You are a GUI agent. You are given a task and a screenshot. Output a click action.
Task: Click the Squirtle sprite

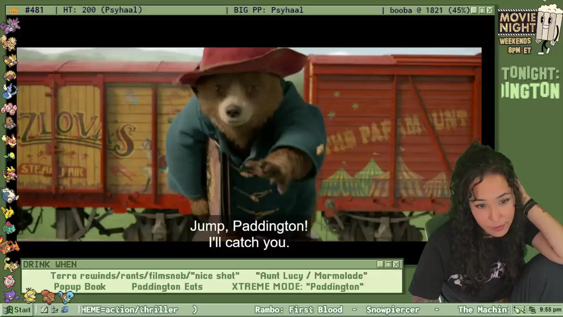coord(66,297)
